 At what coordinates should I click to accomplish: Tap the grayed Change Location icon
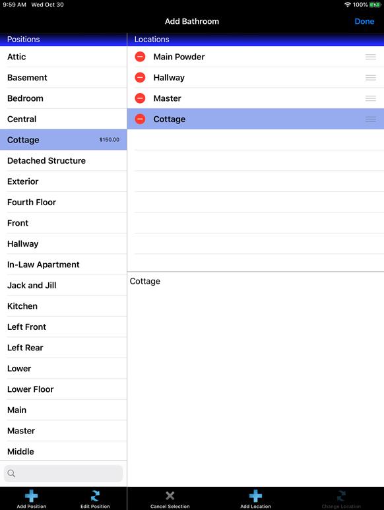point(341,496)
